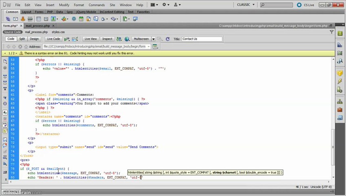346x196 pixels.
Task: Open the Extend Dreamweaver gear dropdown
Action: (x=166, y=5)
